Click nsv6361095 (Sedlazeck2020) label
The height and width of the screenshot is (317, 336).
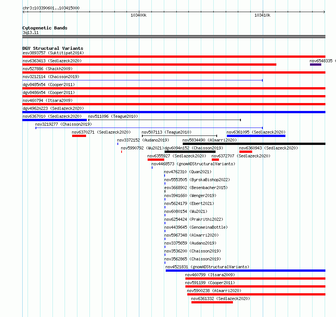(x=256, y=132)
